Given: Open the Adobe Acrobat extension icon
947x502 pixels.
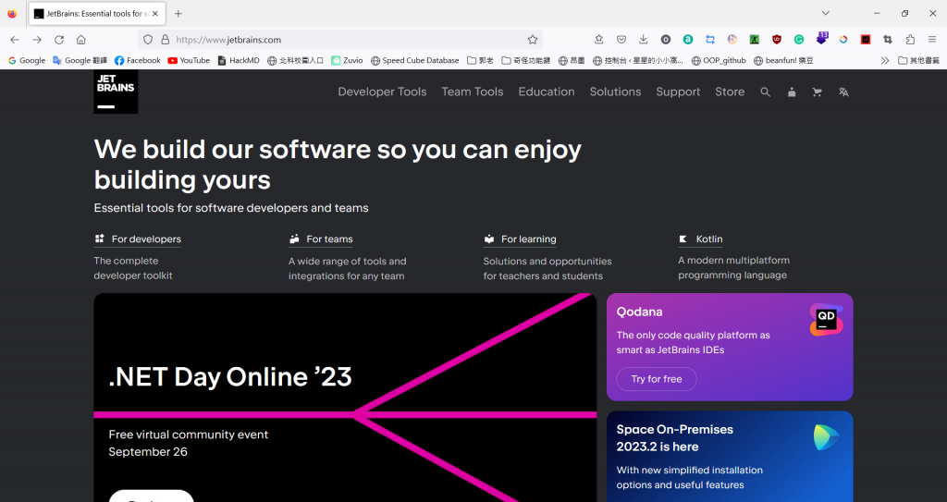Looking at the screenshot, I should pyautogui.click(x=866, y=40).
